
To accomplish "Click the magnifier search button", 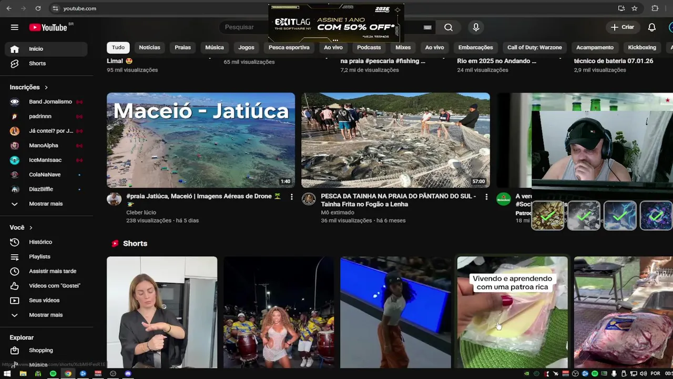I will (x=448, y=27).
